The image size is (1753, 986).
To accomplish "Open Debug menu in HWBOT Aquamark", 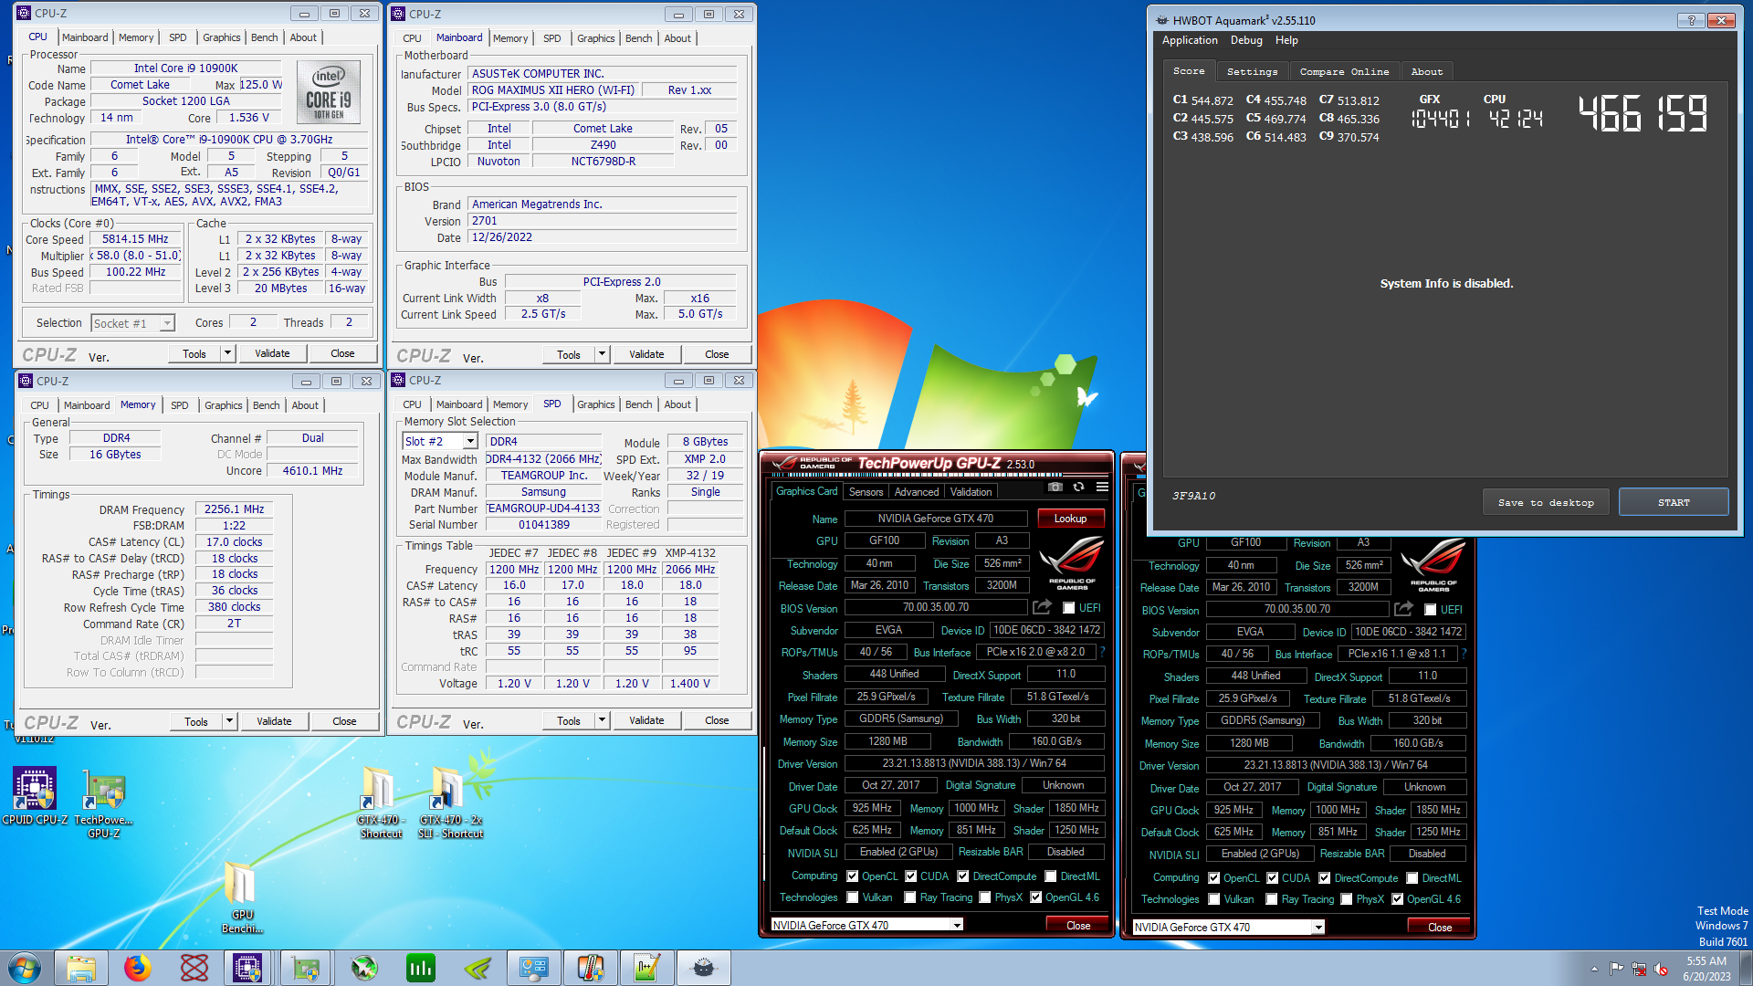I will [1246, 40].
